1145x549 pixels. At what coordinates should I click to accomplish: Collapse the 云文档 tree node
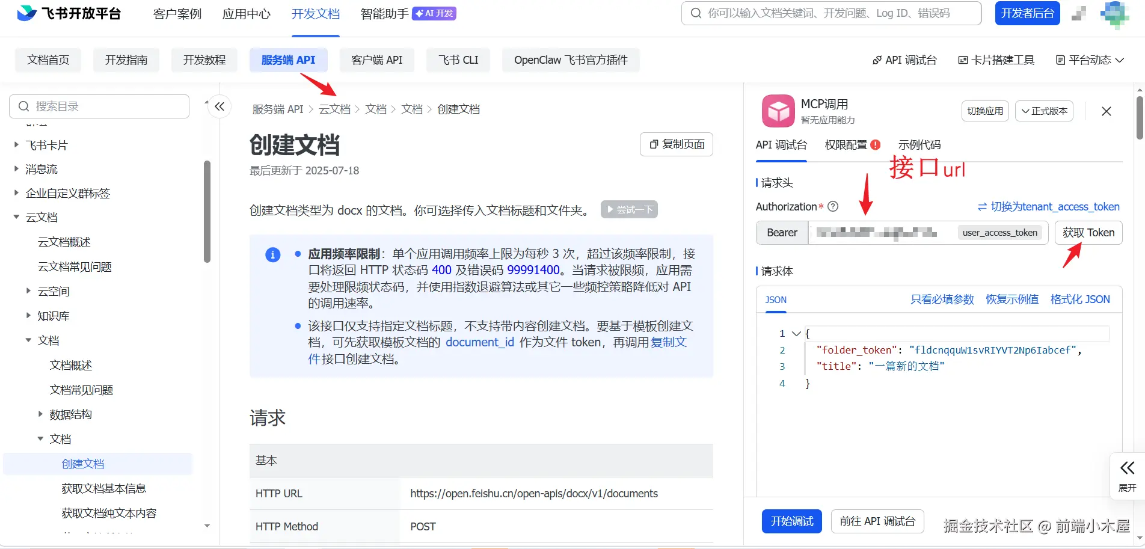pos(17,217)
